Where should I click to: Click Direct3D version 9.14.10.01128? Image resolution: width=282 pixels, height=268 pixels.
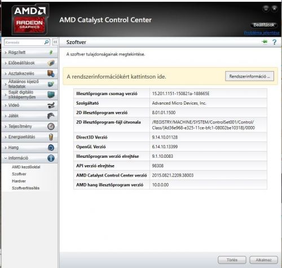(x=165, y=137)
